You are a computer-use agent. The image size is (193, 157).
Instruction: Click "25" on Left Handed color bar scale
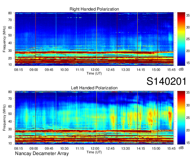coord(188,118)
